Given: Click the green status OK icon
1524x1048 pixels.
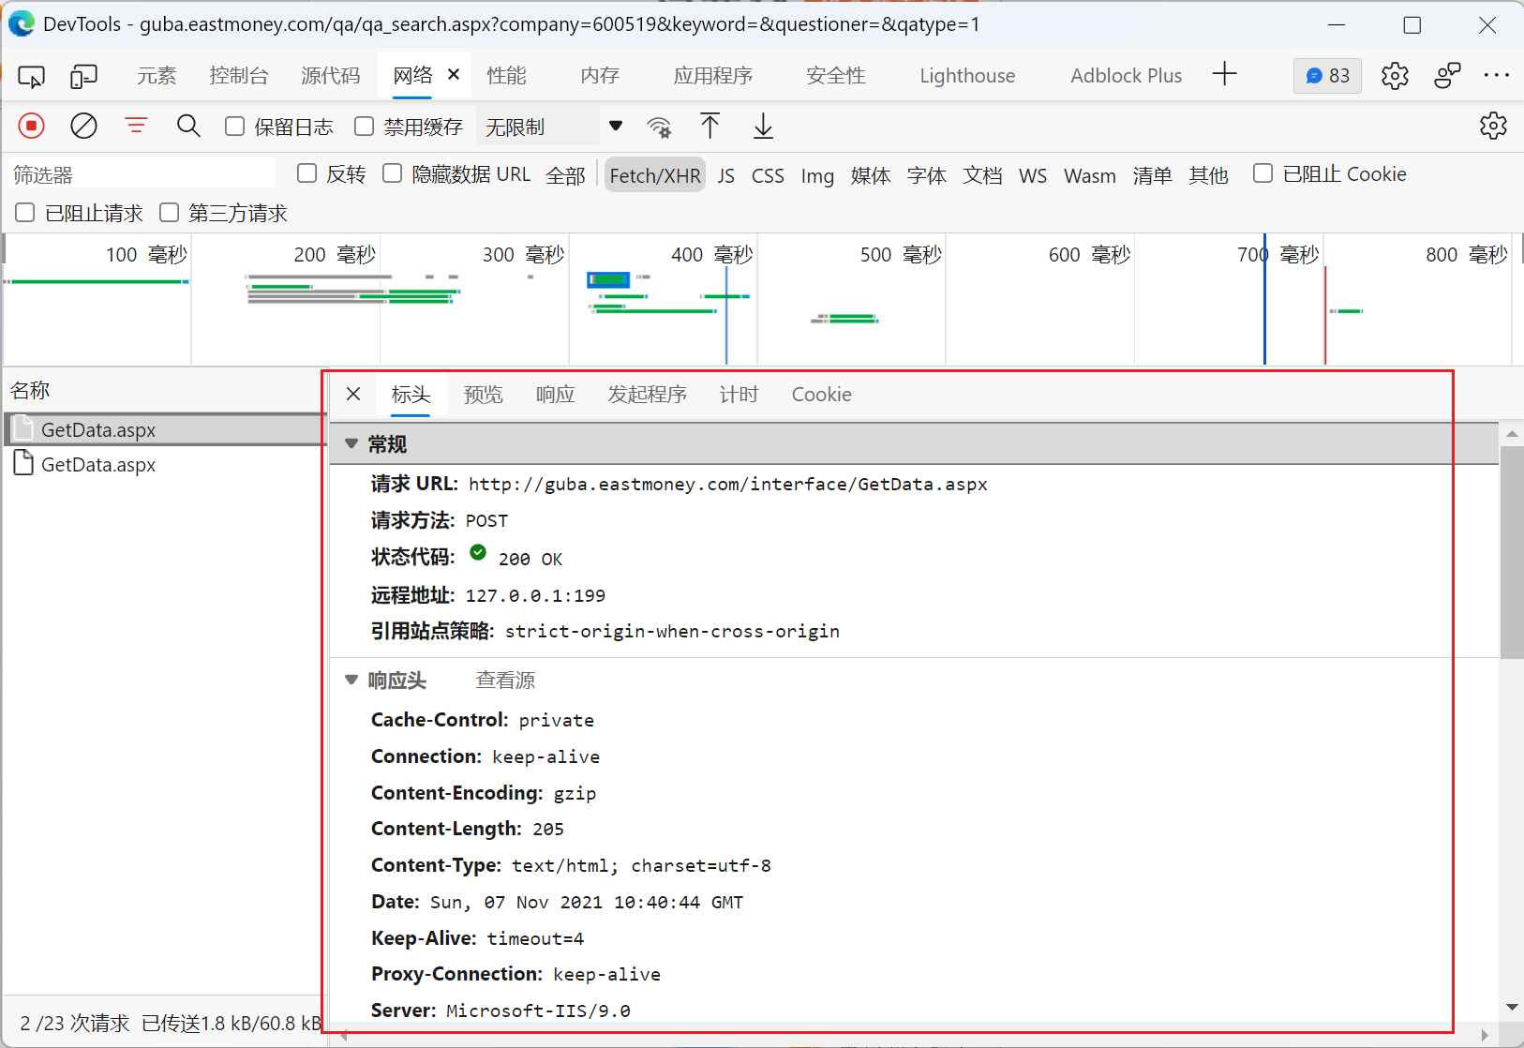Looking at the screenshot, I should [x=478, y=553].
